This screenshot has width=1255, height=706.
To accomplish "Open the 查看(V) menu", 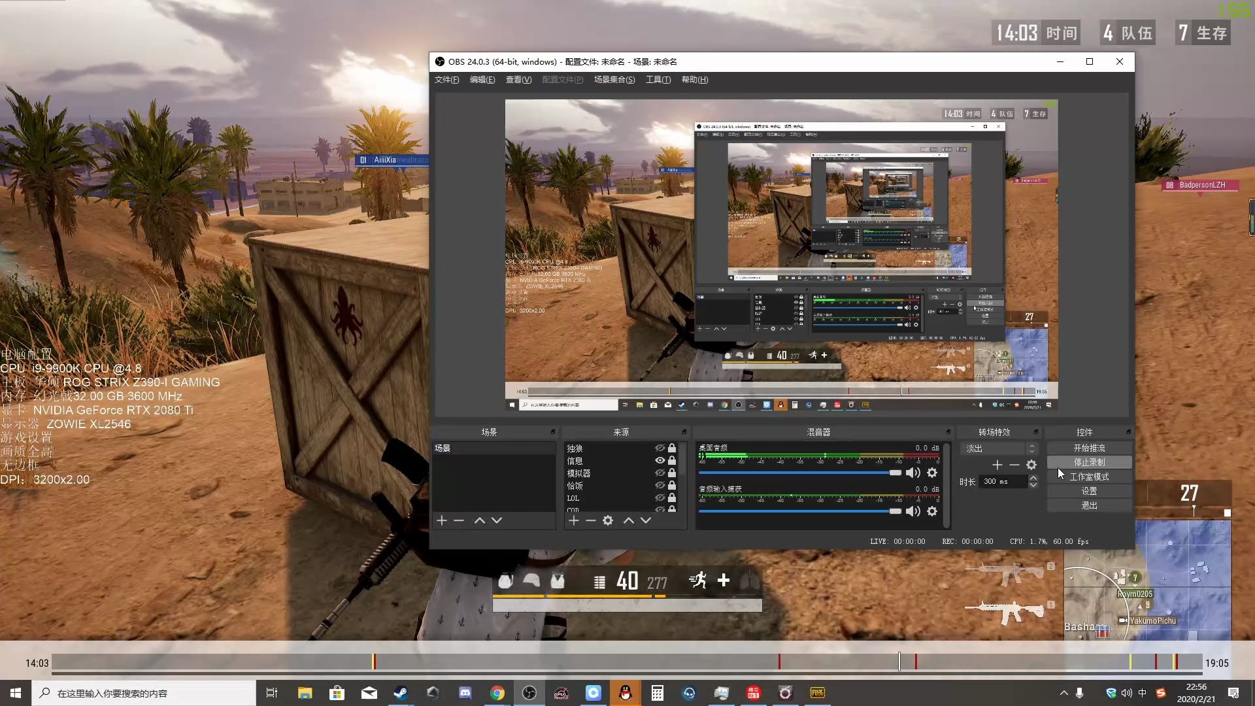I will pyautogui.click(x=518, y=80).
